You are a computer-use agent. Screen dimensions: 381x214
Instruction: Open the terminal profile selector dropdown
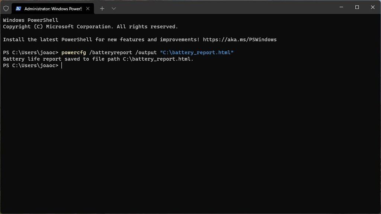(x=113, y=8)
